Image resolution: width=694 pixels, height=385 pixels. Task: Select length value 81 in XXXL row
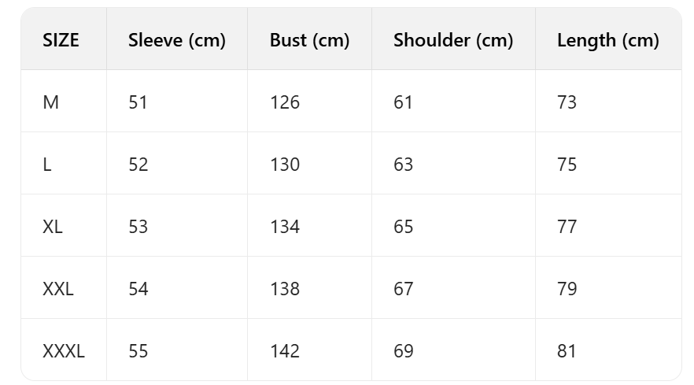click(x=567, y=351)
